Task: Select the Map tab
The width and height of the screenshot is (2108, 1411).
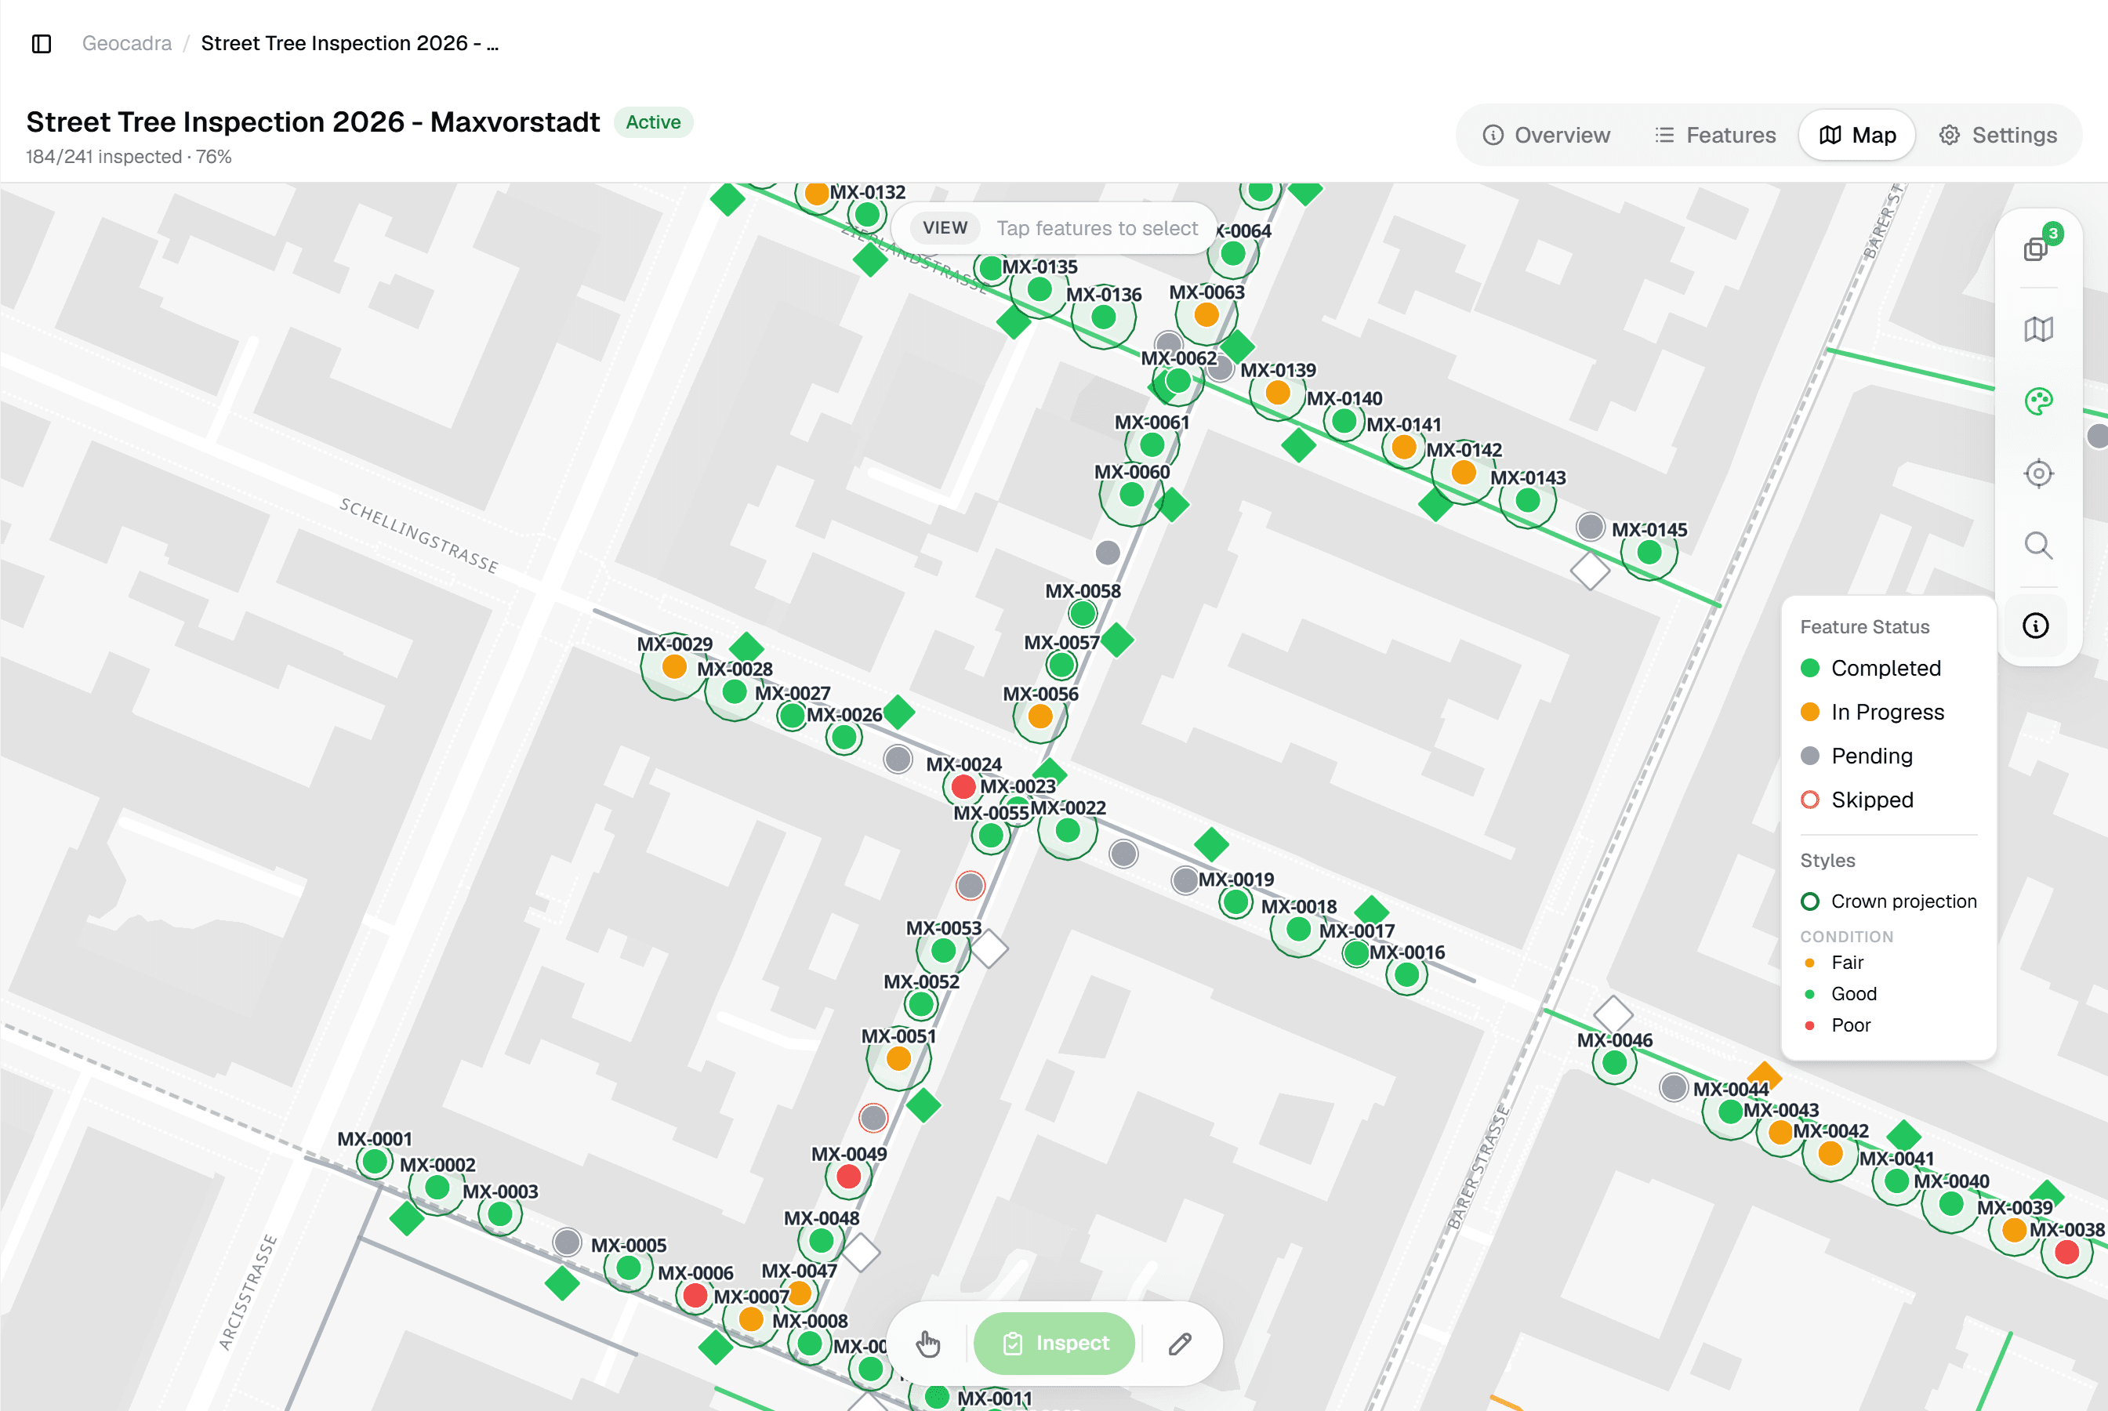Action: point(1857,135)
